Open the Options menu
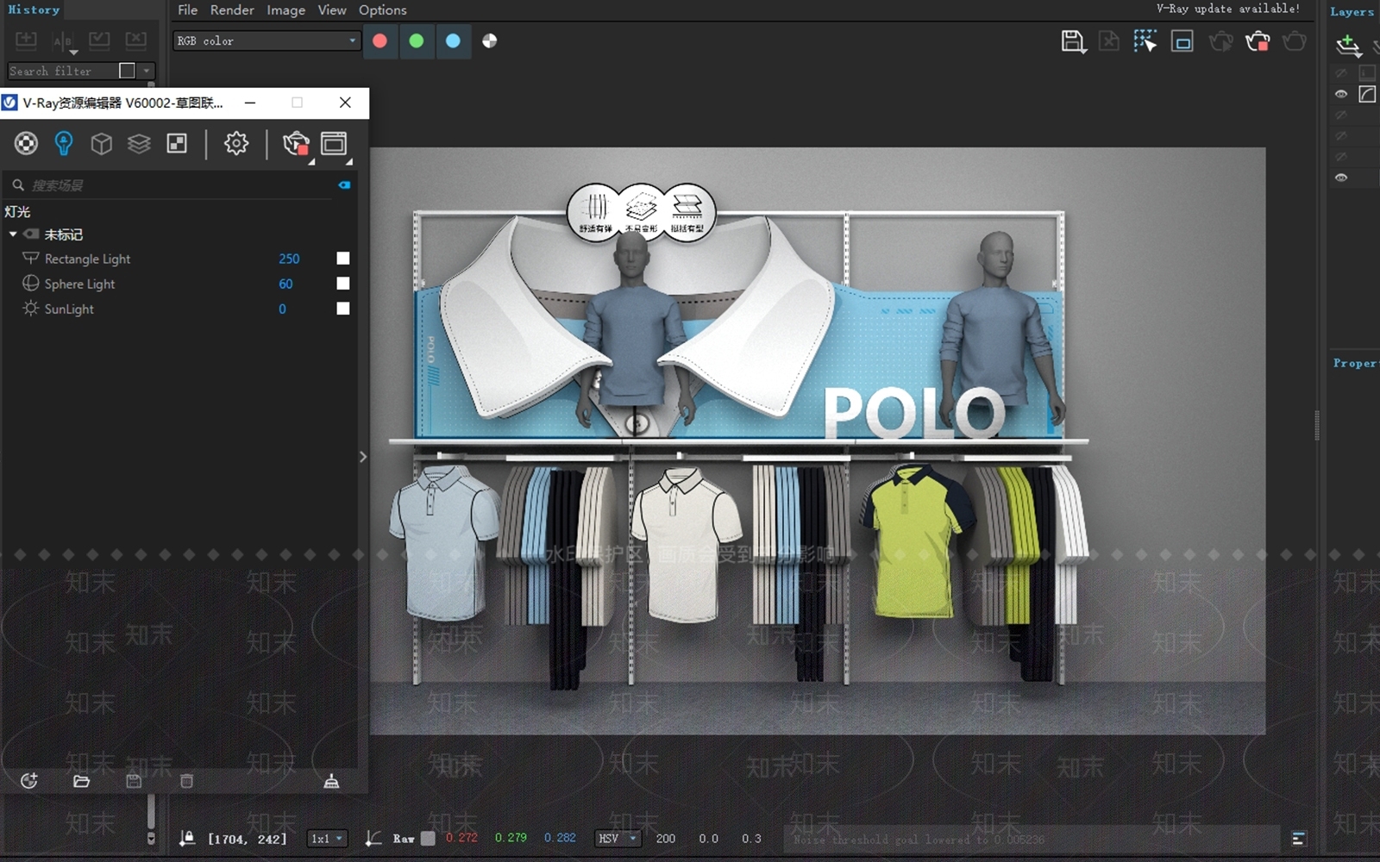 coord(382,10)
